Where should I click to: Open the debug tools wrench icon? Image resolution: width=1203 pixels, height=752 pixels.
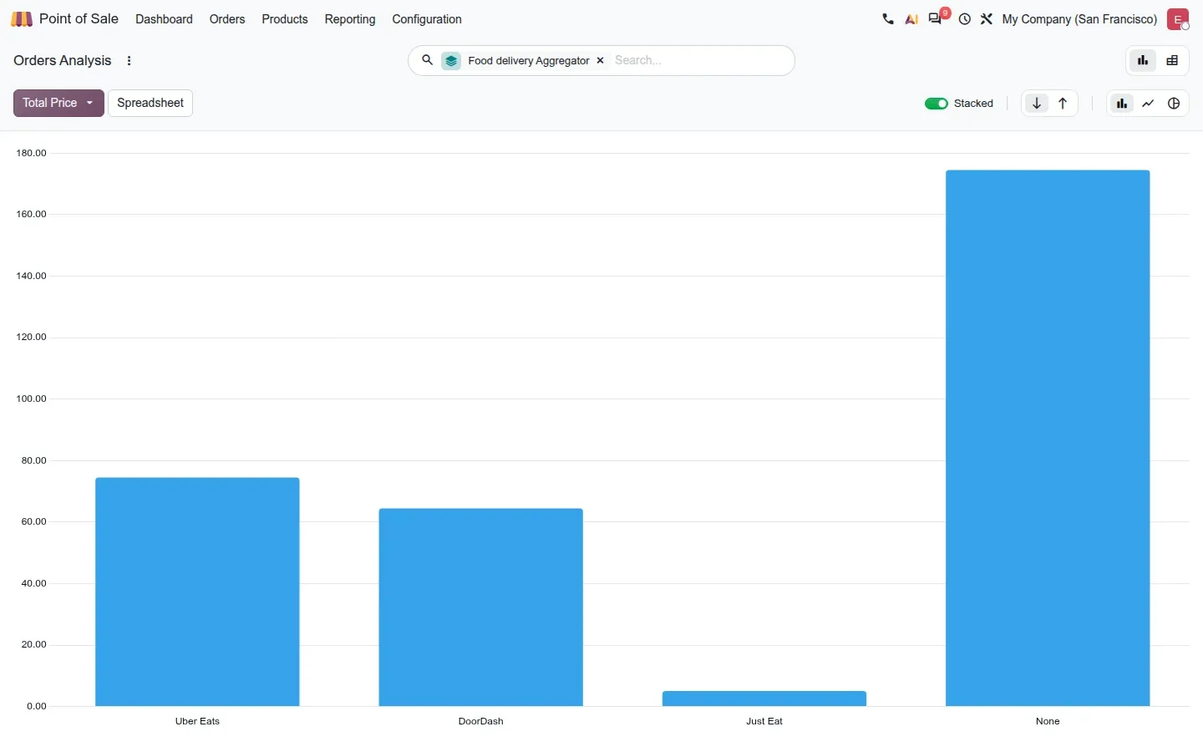tap(987, 19)
